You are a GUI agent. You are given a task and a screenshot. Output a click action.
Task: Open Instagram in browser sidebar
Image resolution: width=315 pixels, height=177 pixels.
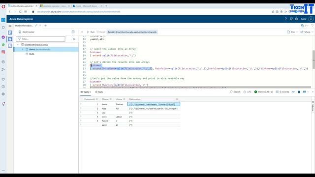3,52
